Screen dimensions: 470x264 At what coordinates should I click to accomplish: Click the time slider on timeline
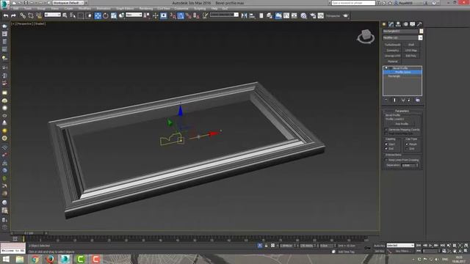29,233
